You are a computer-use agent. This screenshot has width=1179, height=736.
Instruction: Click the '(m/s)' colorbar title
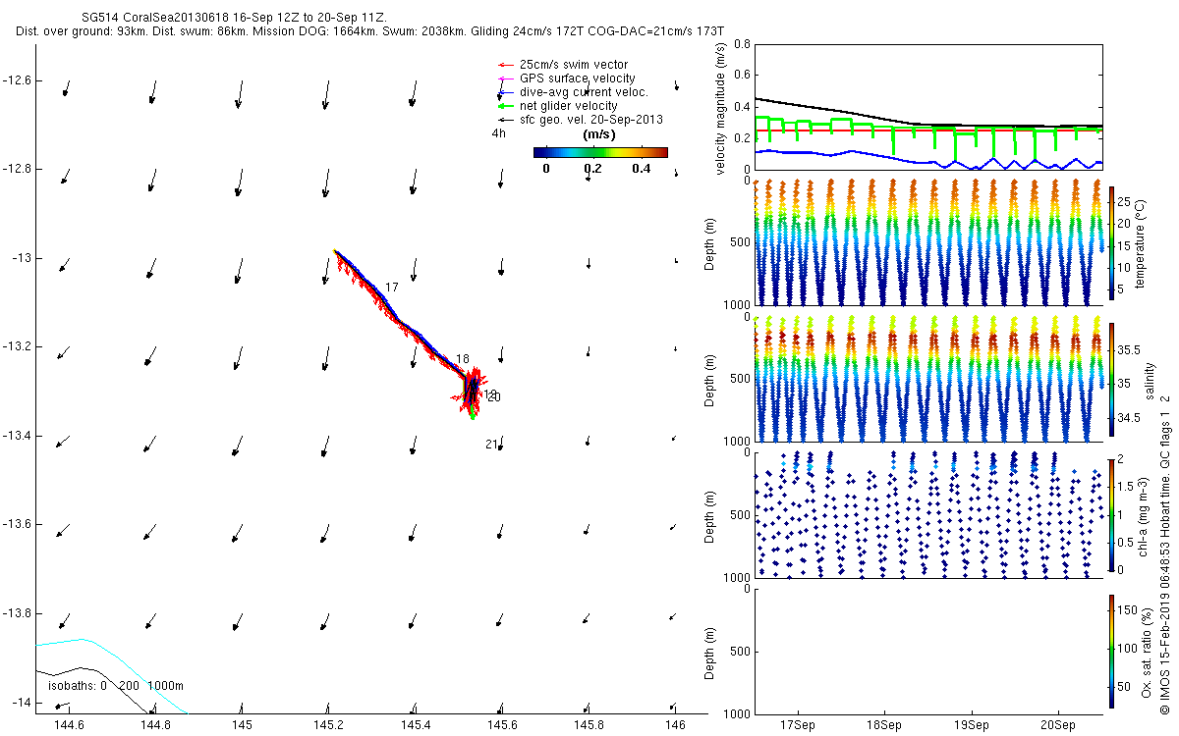click(x=599, y=134)
